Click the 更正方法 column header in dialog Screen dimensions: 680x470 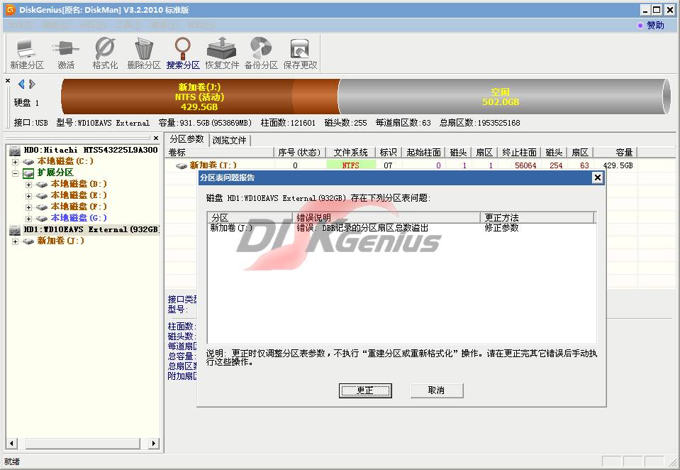pyautogui.click(x=537, y=217)
